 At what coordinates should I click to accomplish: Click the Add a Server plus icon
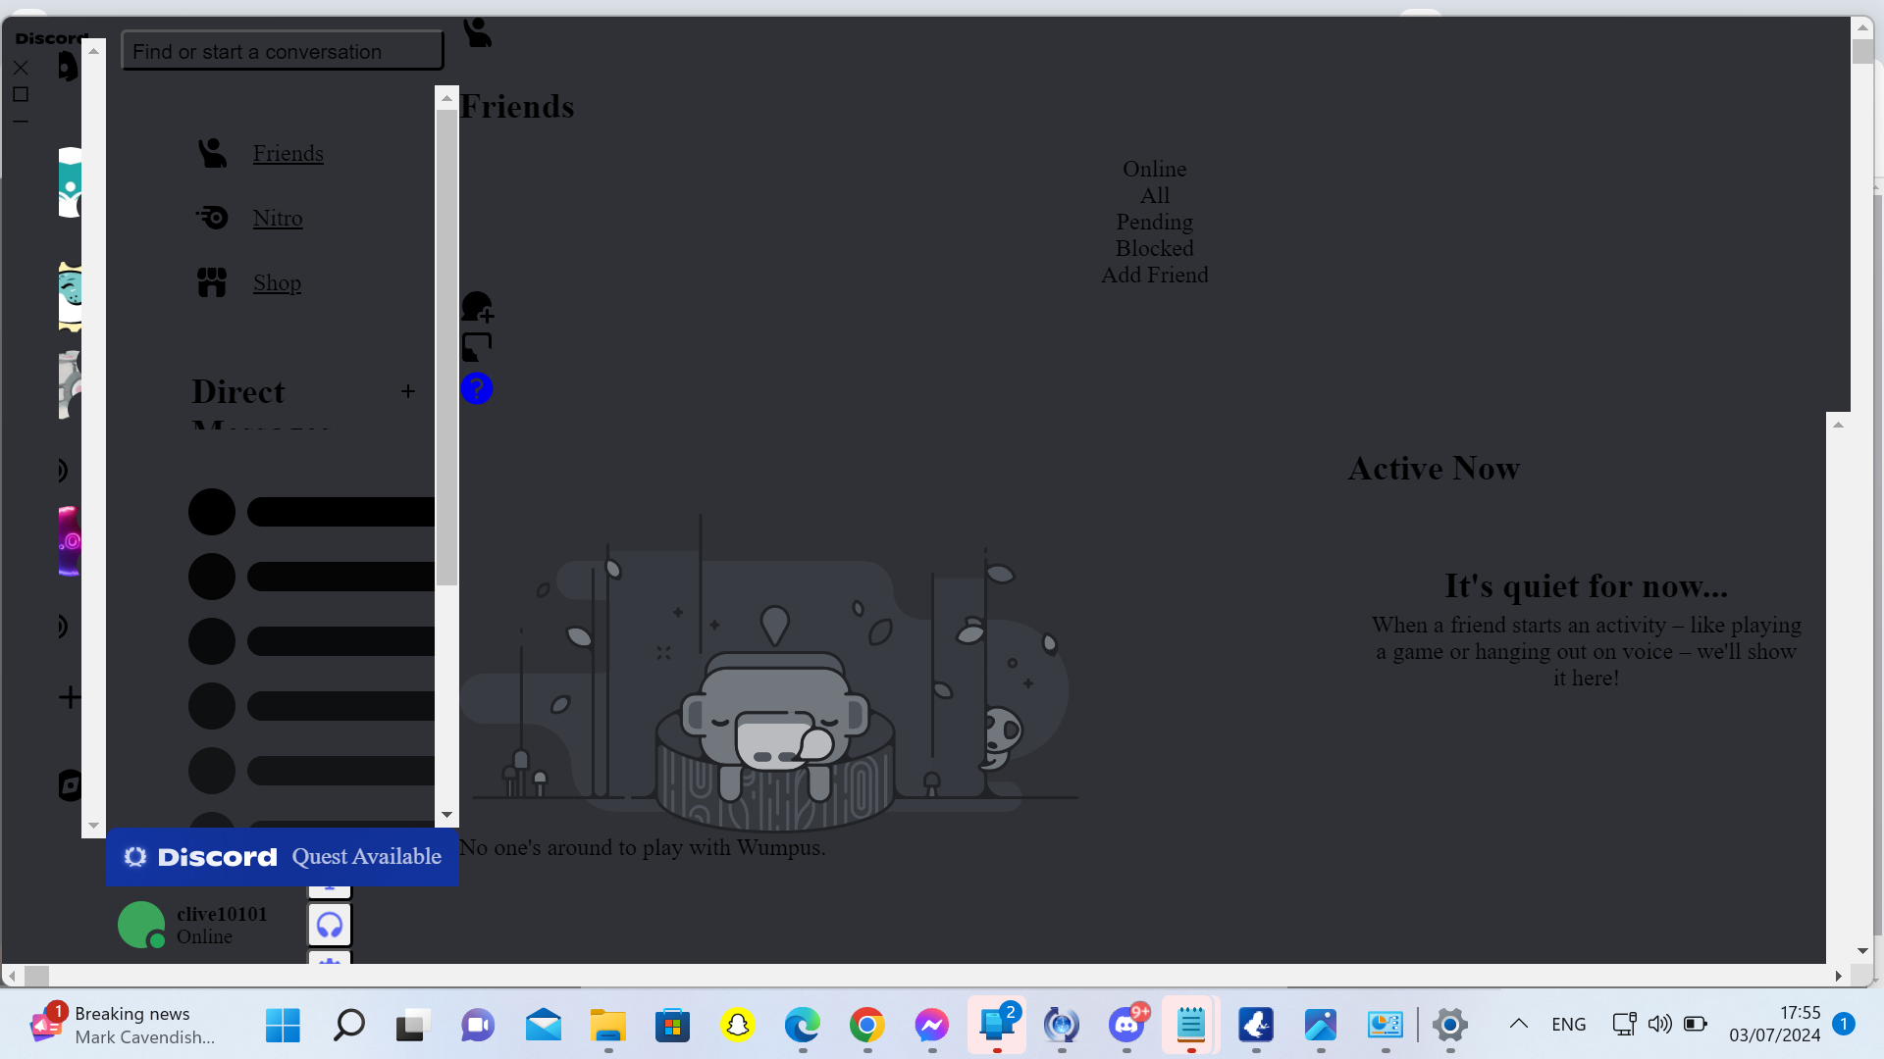click(70, 697)
